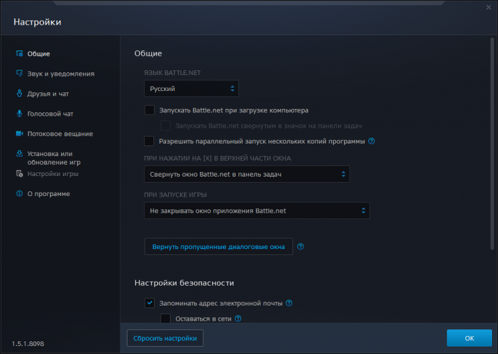498x354 pixels.
Task: Open the Свернуть окно Battle.net в панель задач dropdown
Action: pyautogui.click(x=247, y=174)
